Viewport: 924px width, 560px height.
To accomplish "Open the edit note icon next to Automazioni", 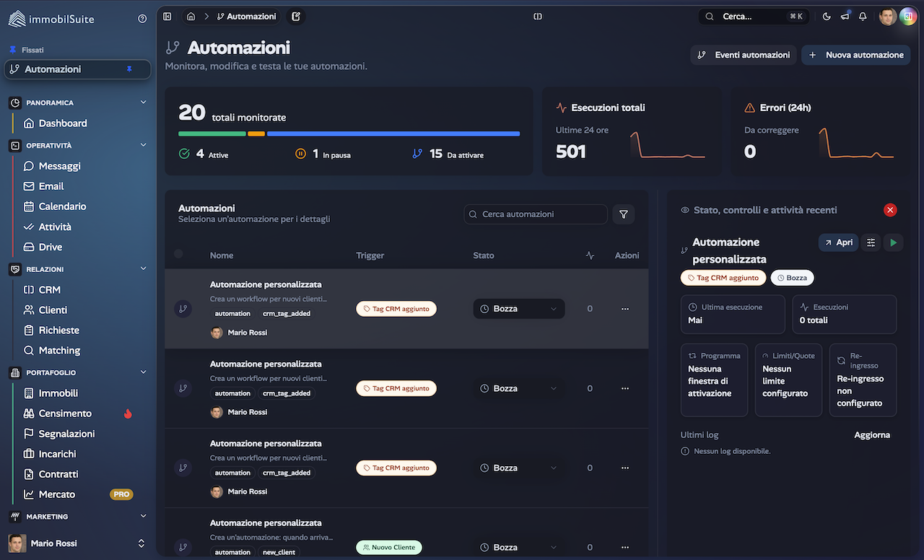I will tap(296, 15).
